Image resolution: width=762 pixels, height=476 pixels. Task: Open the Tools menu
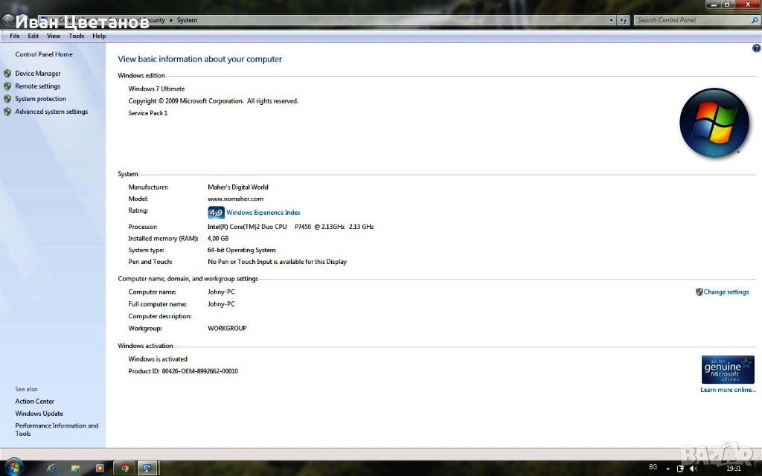(x=76, y=36)
